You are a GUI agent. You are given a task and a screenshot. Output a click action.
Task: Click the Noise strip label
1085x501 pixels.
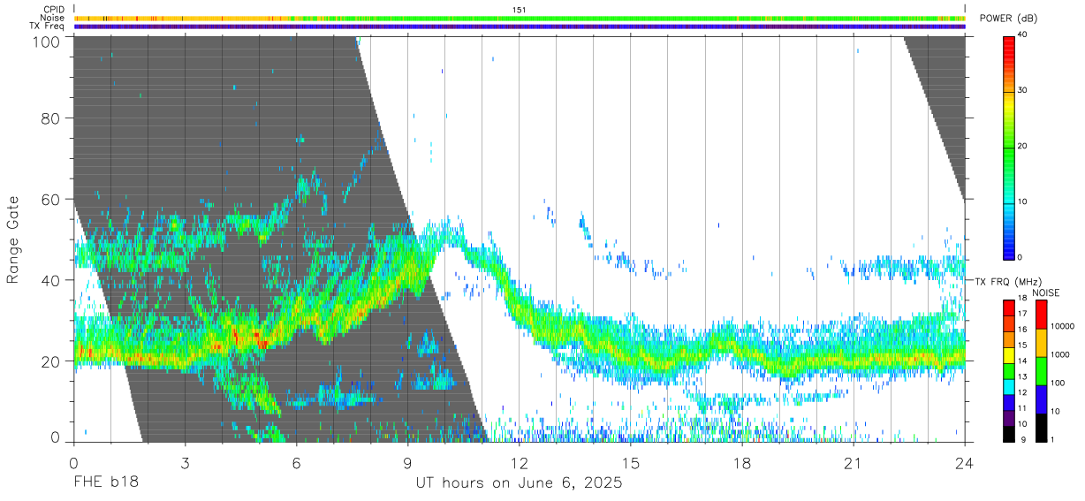tap(53, 18)
